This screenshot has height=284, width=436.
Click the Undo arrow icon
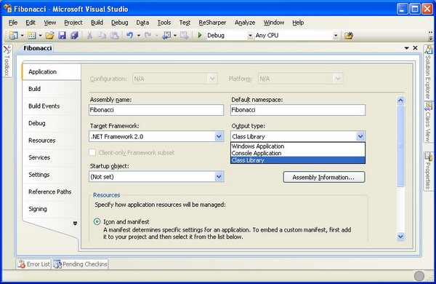pos(129,36)
